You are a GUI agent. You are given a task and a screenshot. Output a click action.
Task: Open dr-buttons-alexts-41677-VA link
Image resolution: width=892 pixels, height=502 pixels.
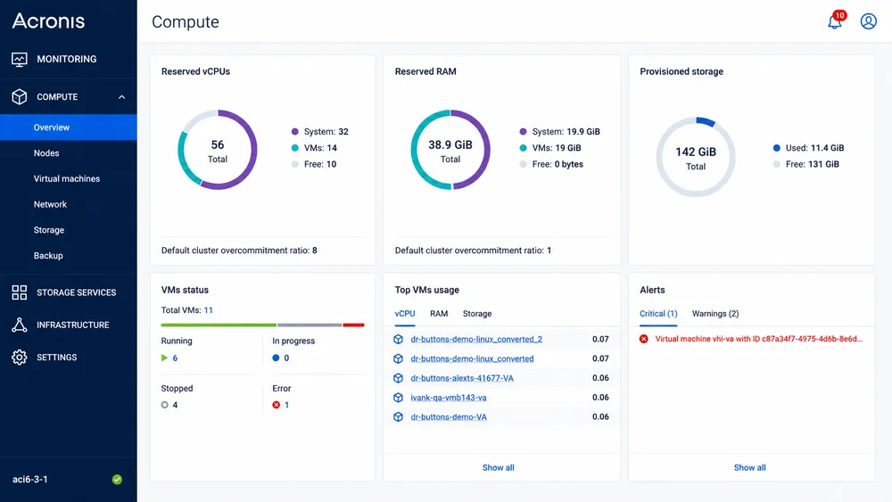[462, 378]
